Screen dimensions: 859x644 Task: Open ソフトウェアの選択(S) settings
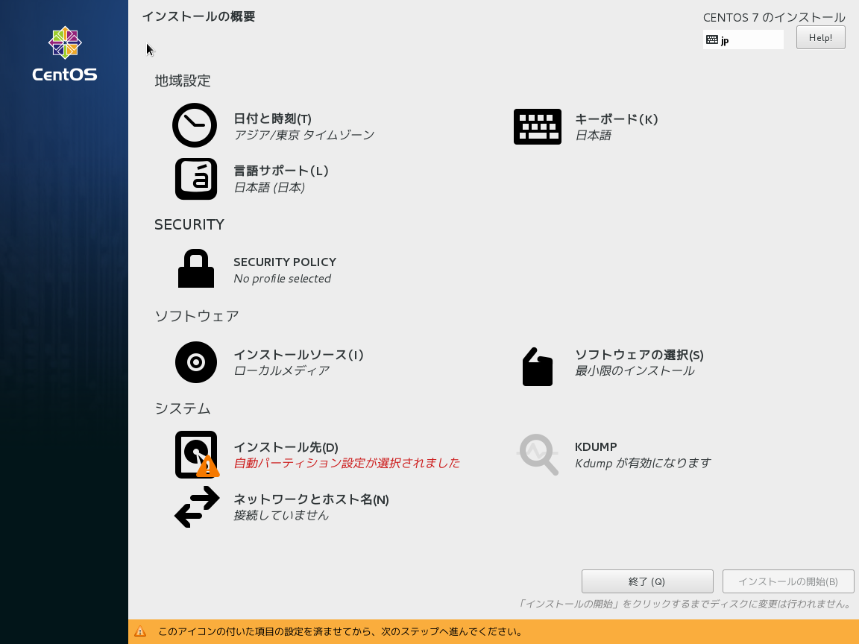(639, 355)
